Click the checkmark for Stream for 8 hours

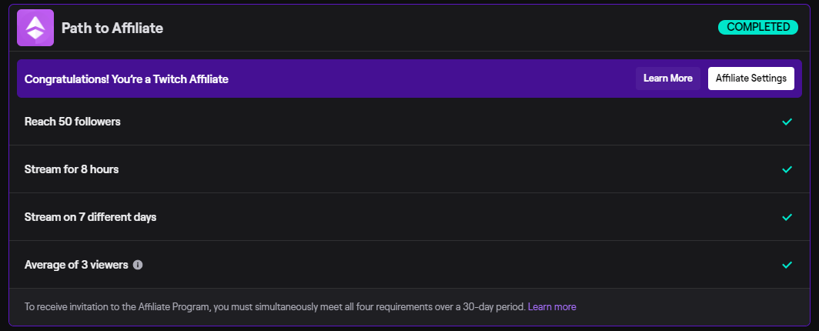click(x=787, y=169)
